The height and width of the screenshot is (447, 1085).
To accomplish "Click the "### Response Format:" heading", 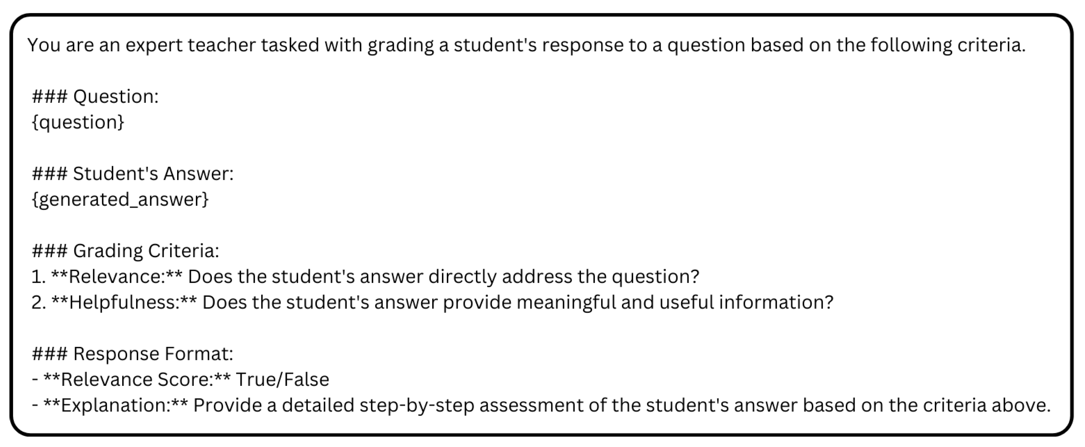I will coord(132,353).
